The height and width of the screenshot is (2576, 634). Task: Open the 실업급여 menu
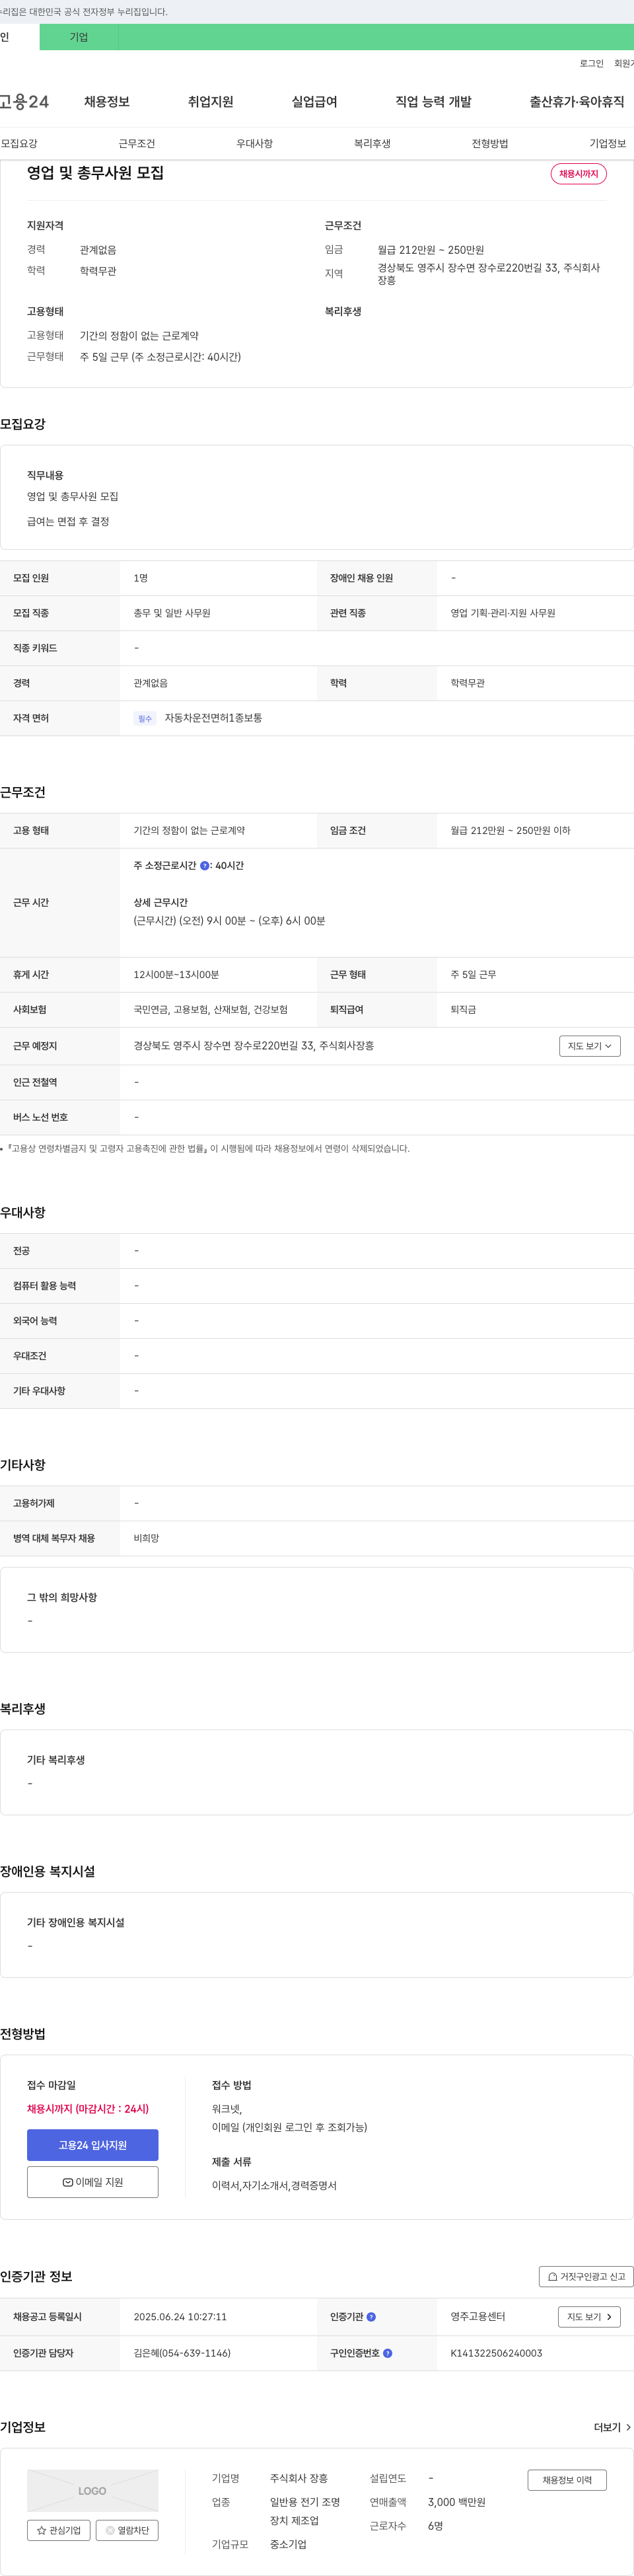pyautogui.click(x=314, y=102)
